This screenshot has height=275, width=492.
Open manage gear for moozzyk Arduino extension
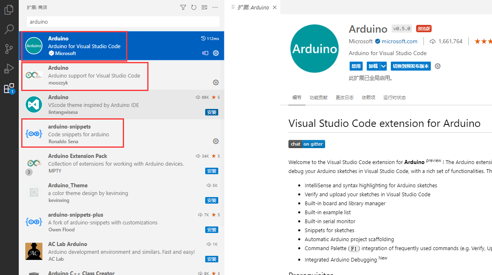click(x=216, y=82)
